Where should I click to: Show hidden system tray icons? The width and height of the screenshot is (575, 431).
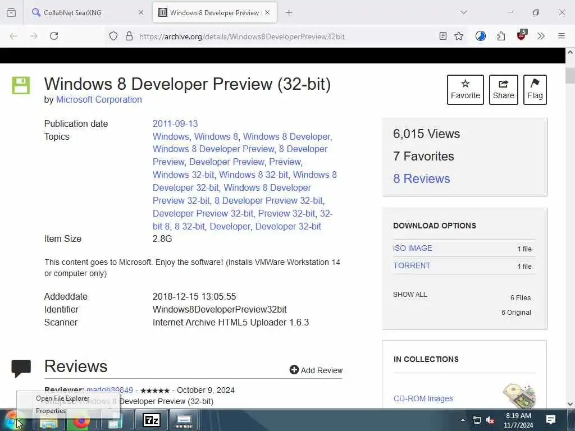[x=463, y=420]
